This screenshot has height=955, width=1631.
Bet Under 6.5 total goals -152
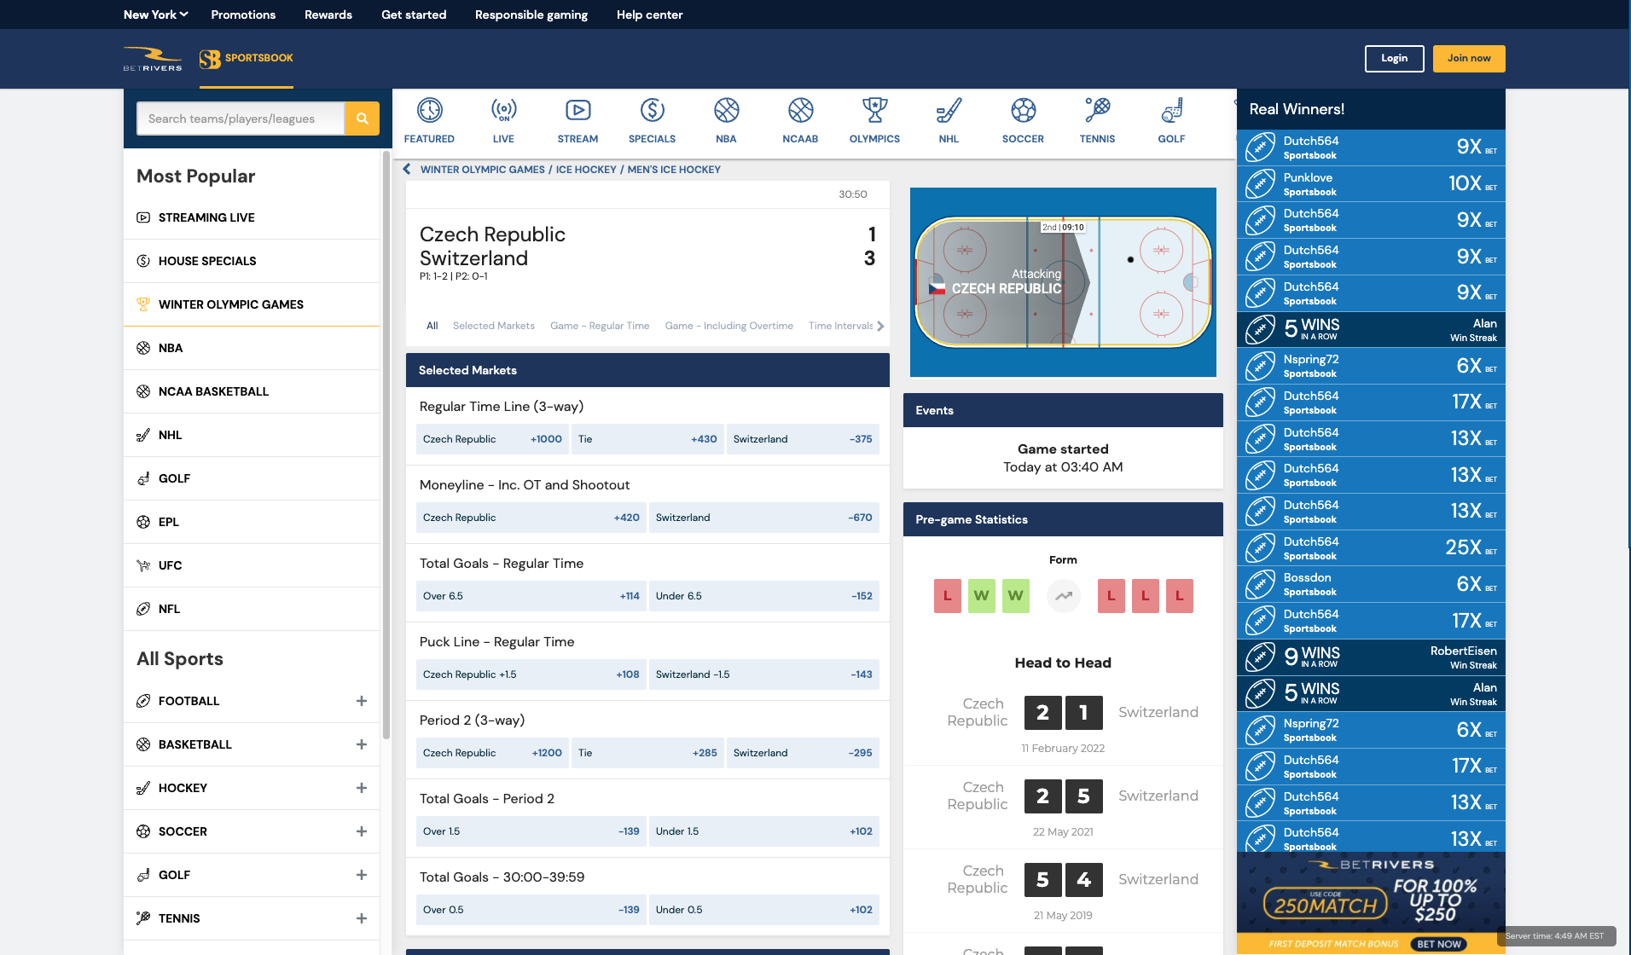(764, 596)
